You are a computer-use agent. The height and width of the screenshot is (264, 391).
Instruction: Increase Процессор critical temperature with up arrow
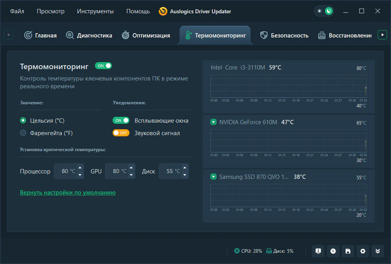pyautogui.click(x=80, y=168)
